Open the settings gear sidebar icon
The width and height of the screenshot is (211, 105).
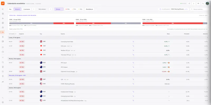3,102
